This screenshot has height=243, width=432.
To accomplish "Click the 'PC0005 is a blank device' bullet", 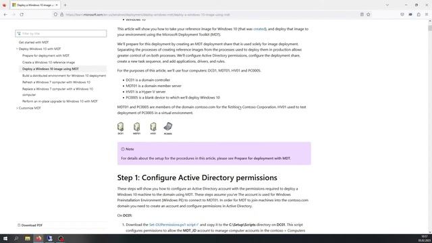I will coord(173,97).
